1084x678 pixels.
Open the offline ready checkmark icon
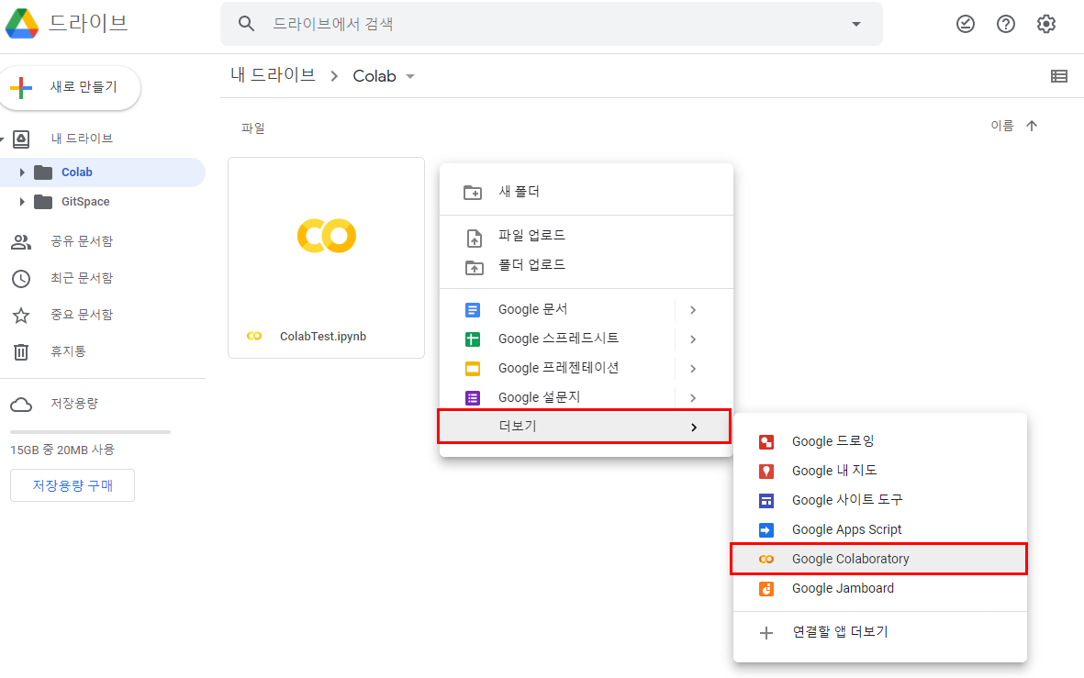pos(965,24)
